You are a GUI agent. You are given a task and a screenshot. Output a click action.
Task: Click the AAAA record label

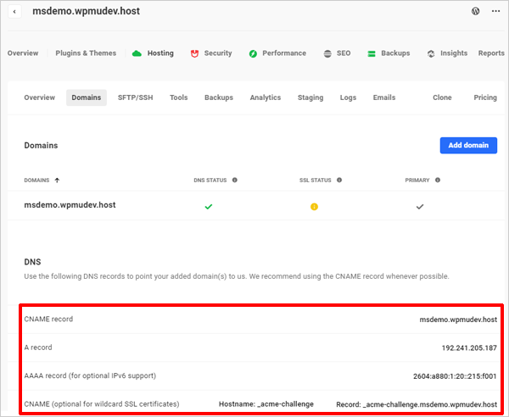click(90, 375)
